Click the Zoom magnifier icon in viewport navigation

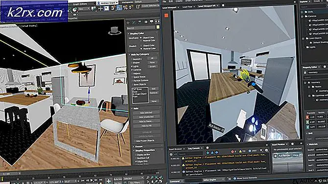click(148, 178)
